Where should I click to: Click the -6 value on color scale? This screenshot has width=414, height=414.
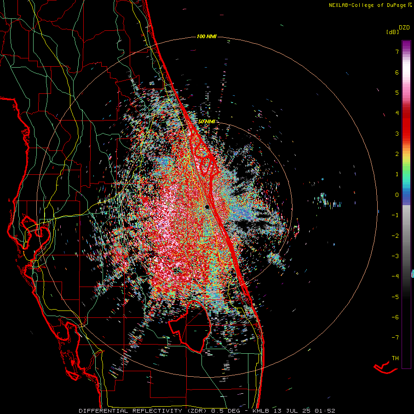(x=395, y=317)
